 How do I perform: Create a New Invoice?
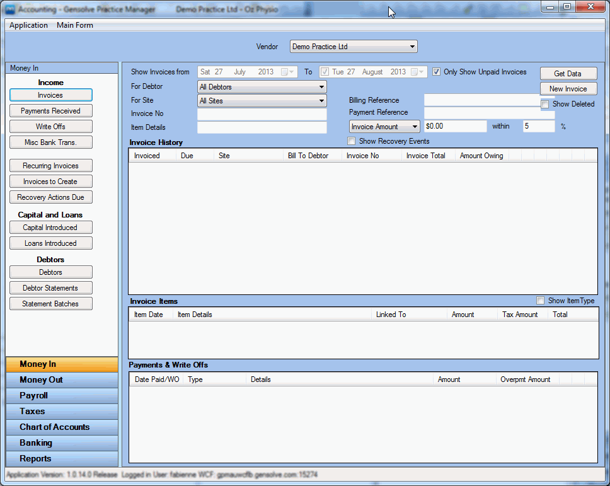coord(568,88)
